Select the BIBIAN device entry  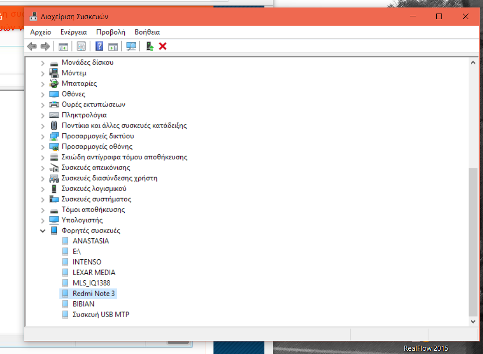tap(84, 304)
